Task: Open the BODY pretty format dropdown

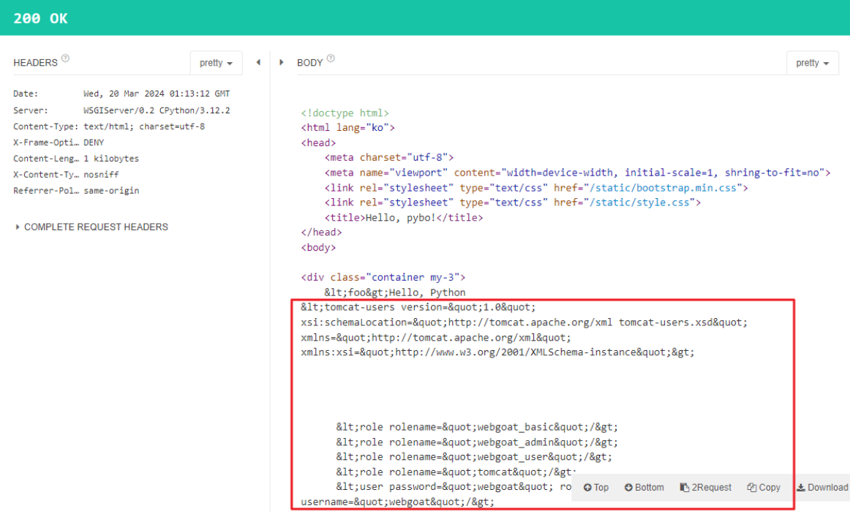Action: 812,63
